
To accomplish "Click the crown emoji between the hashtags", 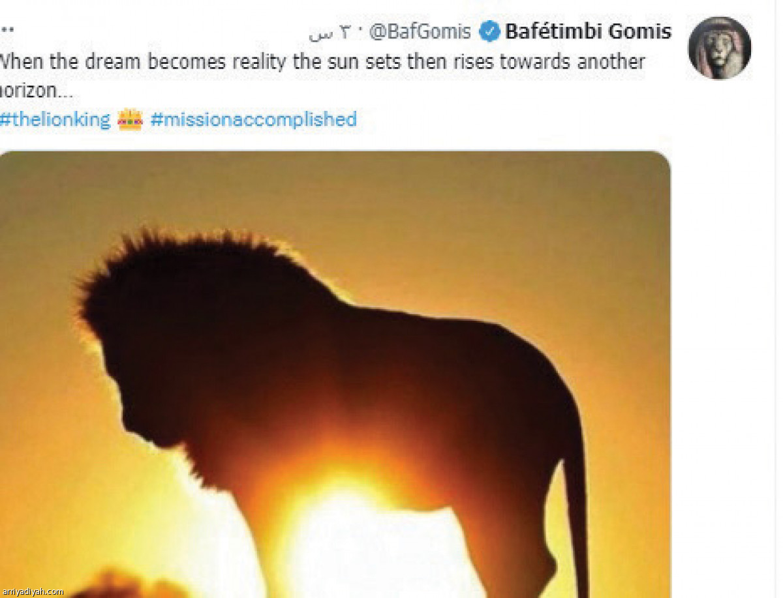I will pyautogui.click(x=130, y=119).
